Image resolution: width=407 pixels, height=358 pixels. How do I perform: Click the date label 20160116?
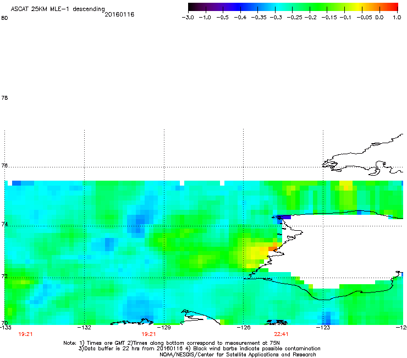(119, 14)
